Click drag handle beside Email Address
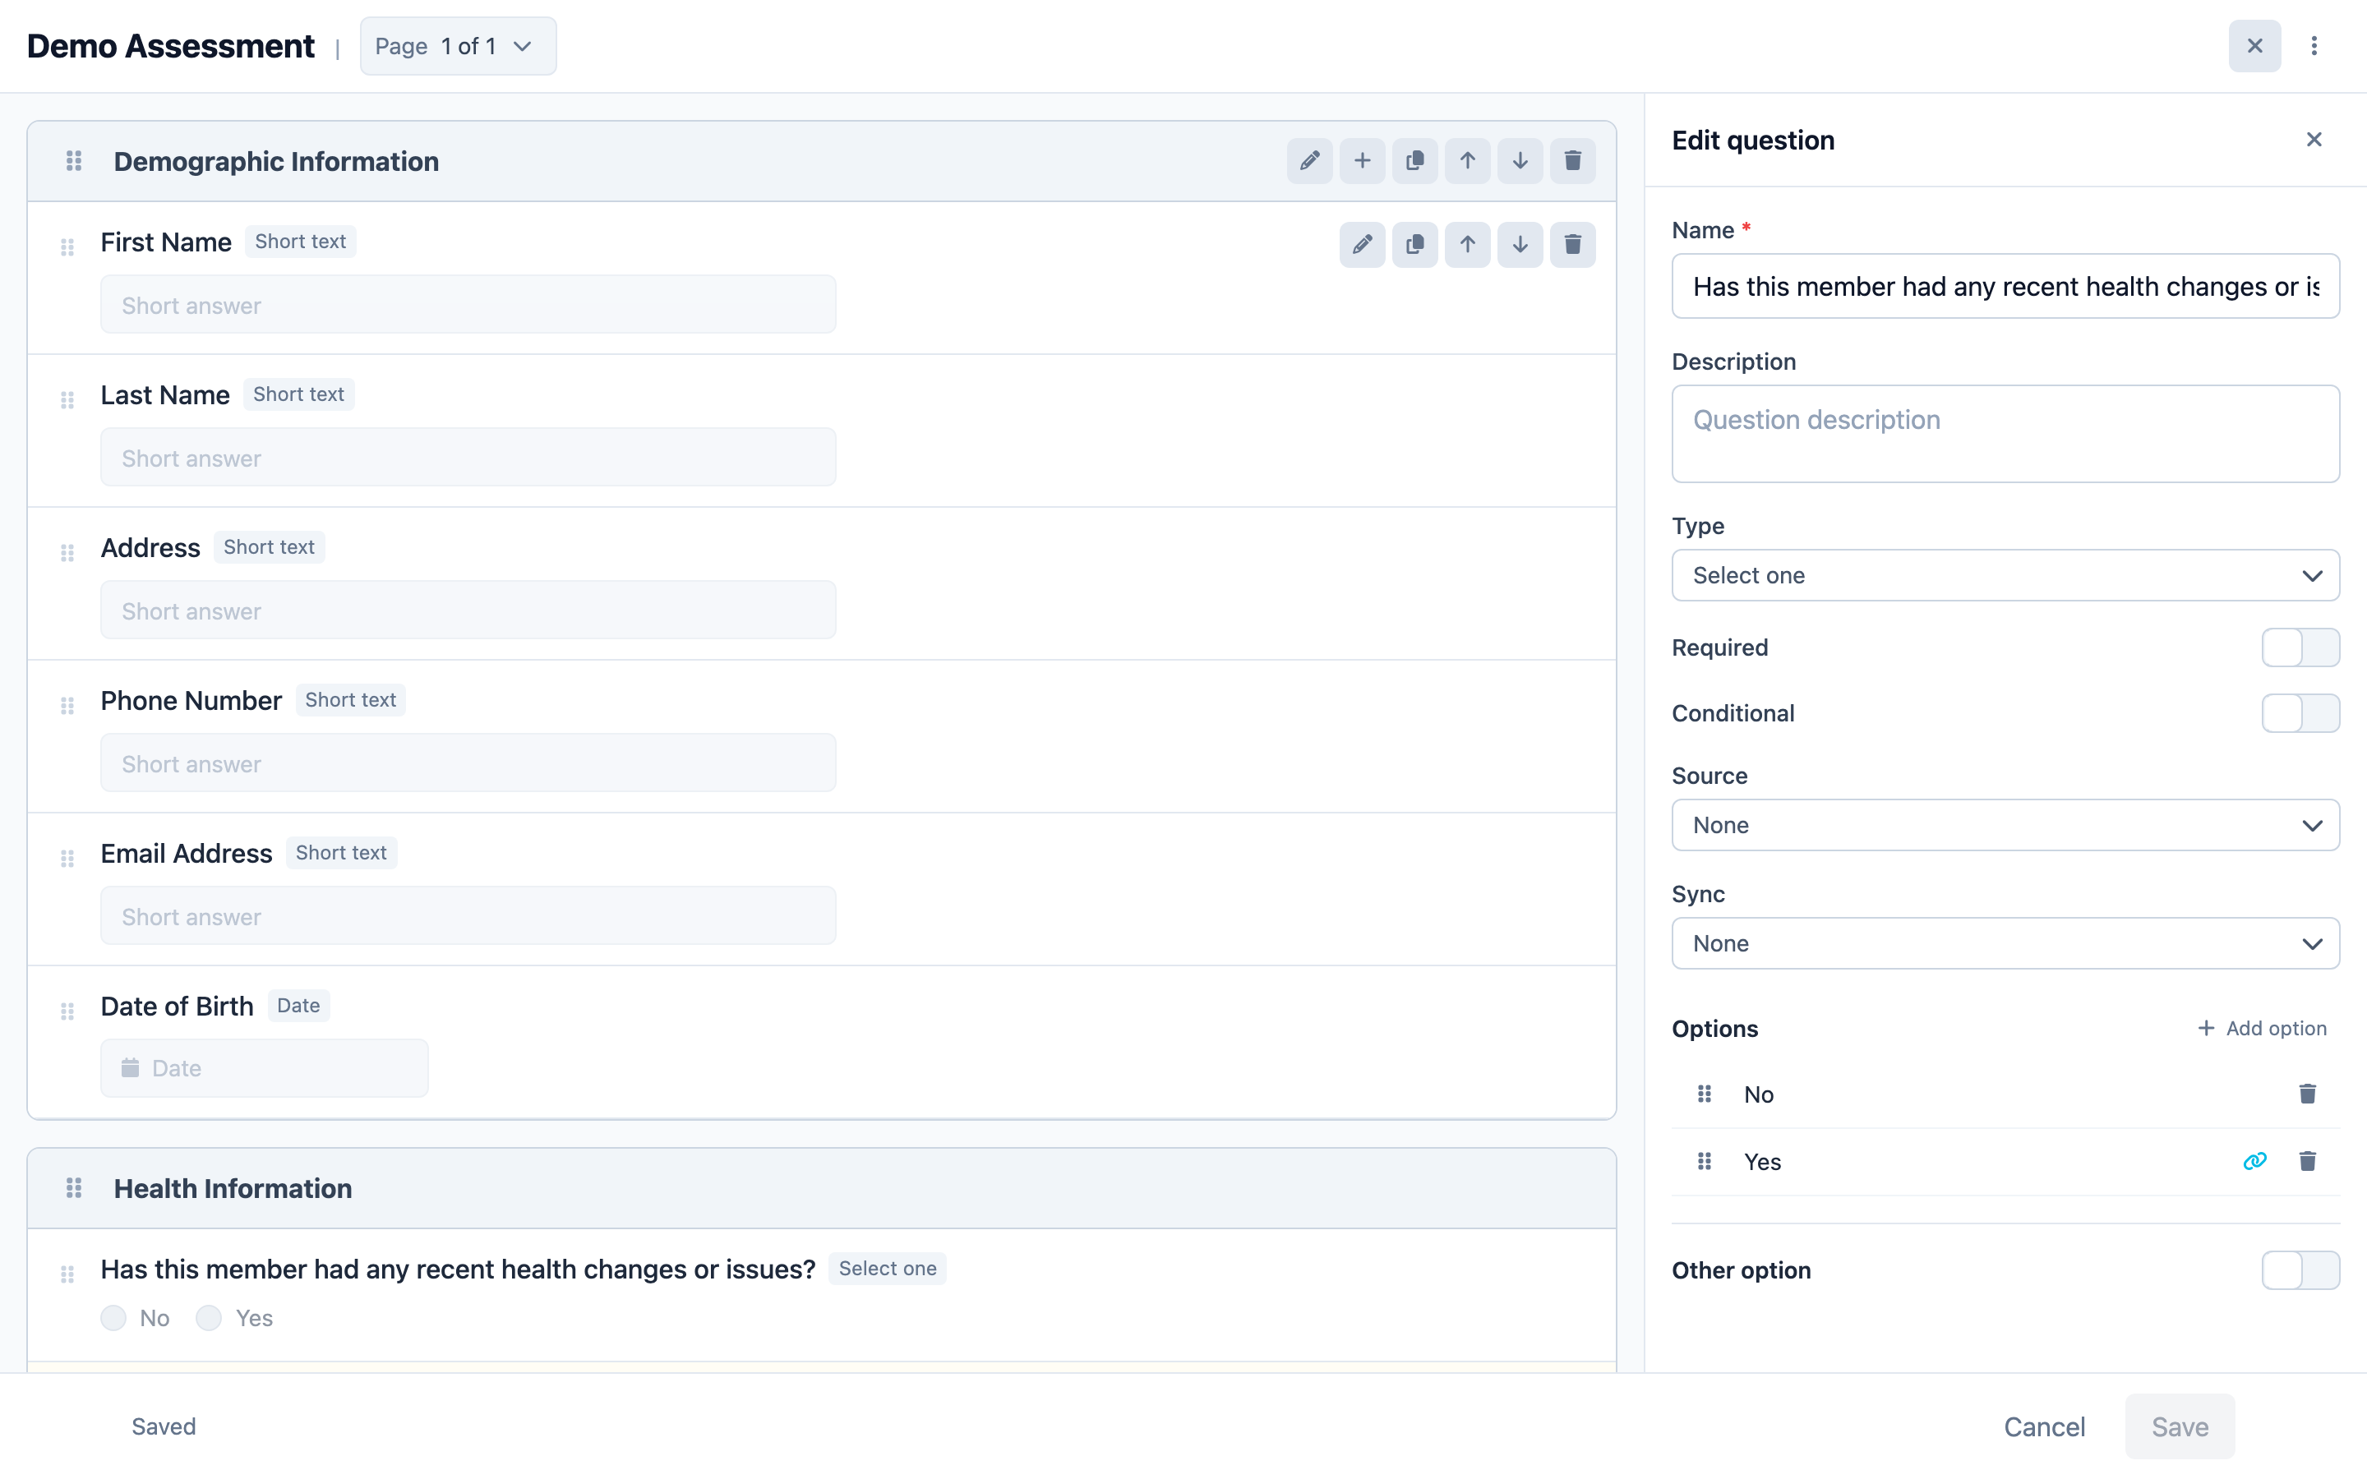2367x1479 pixels. point(67,858)
